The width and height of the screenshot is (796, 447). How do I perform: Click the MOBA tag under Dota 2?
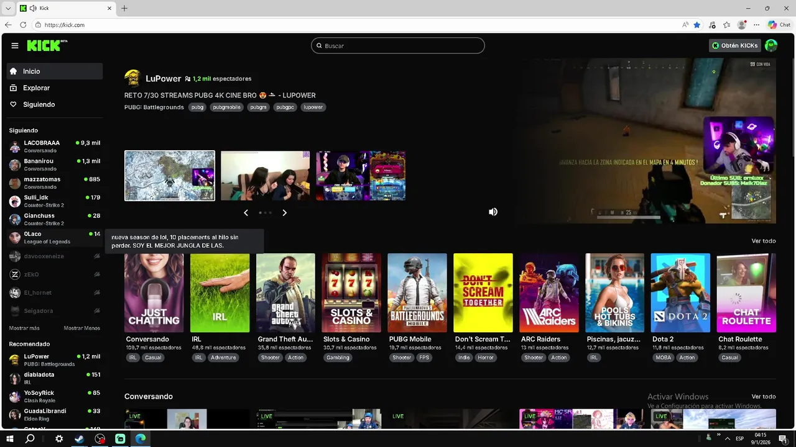pos(664,358)
